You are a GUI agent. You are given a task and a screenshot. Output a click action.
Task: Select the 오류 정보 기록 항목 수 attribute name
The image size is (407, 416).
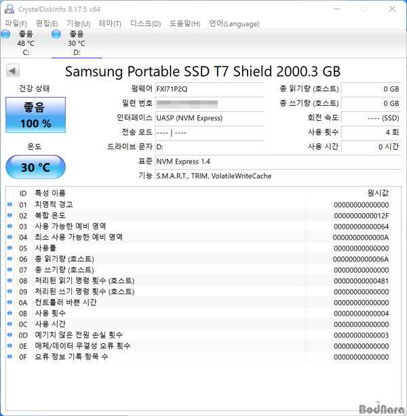[x=71, y=356]
